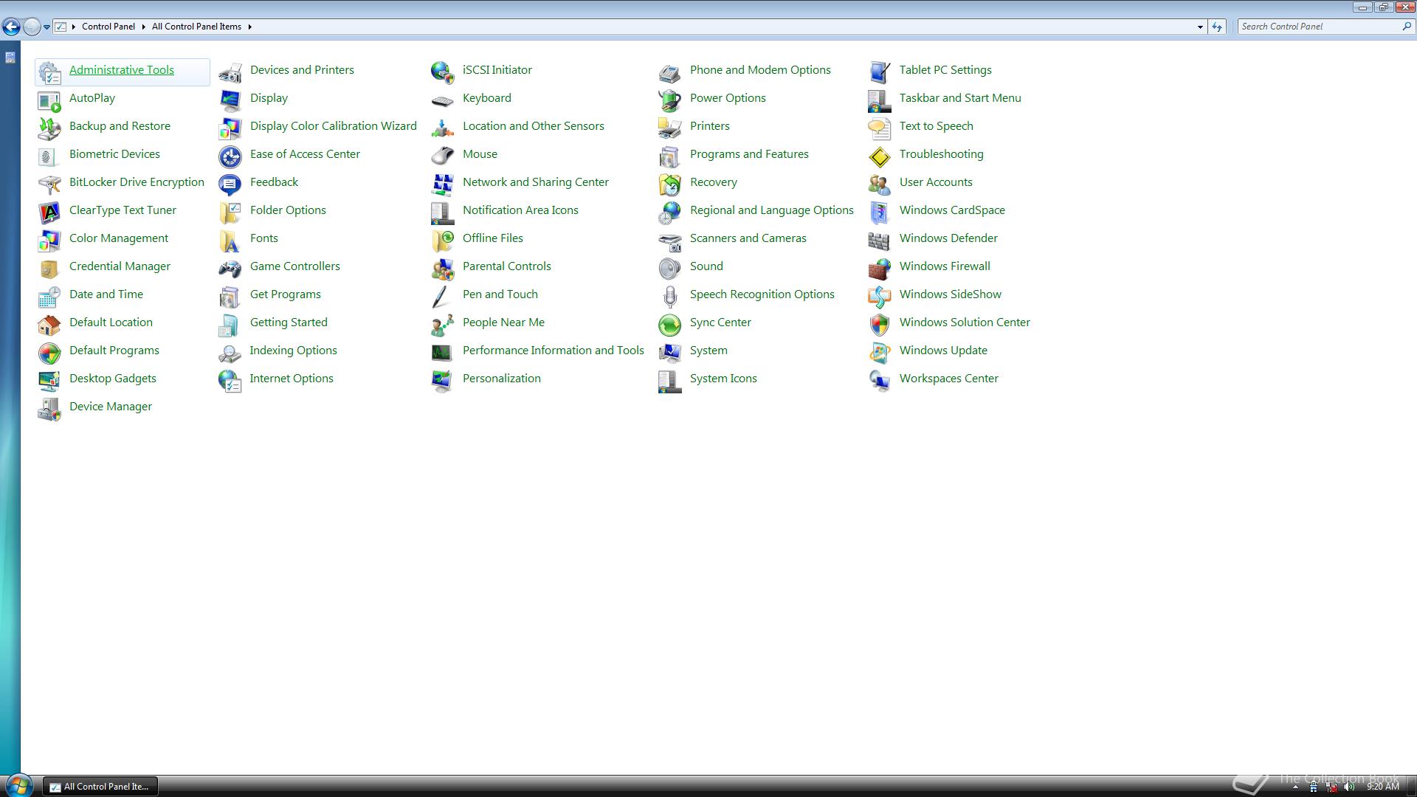Open Performance Information and Tools link
The height and width of the screenshot is (797, 1417).
tap(554, 351)
